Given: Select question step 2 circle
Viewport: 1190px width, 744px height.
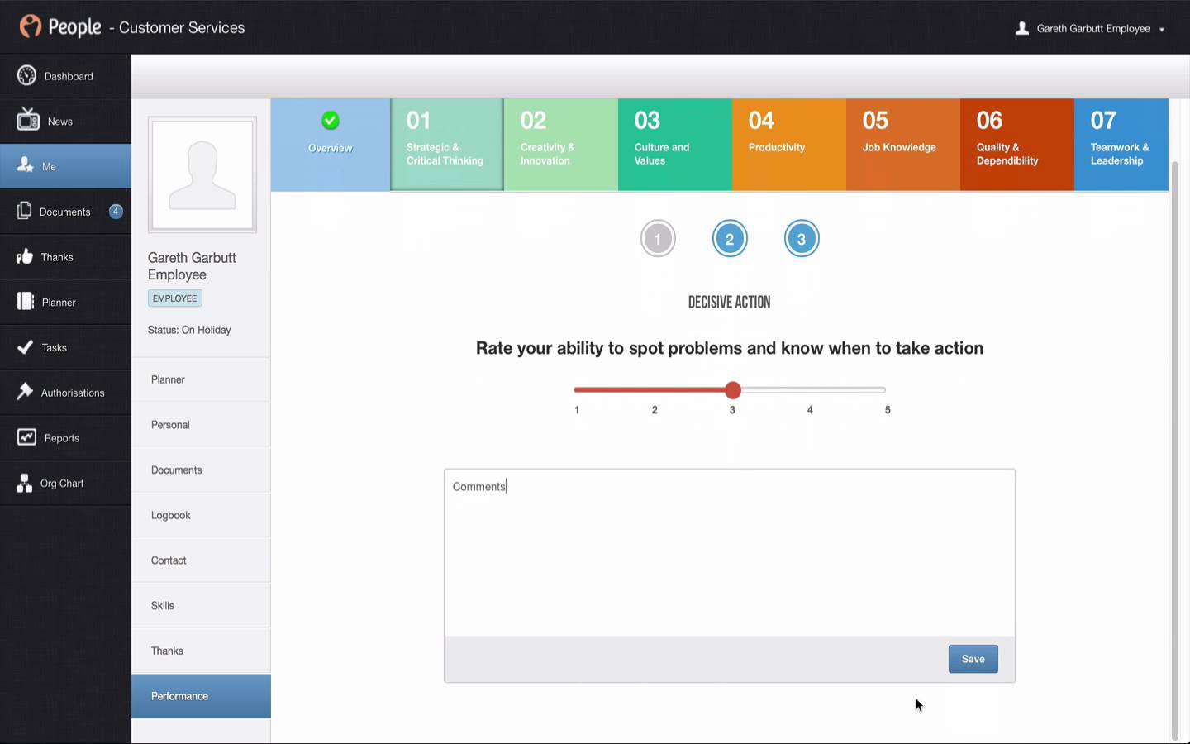Looking at the screenshot, I should tap(730, 239).
